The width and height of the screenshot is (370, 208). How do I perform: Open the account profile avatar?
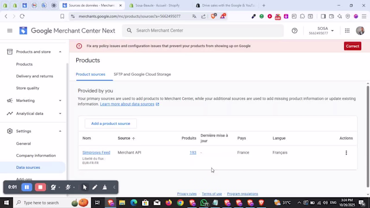pyautogui.click(x=360, y=31)
